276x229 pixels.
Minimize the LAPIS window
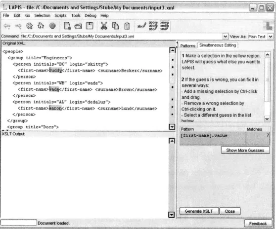click(253, 8)
